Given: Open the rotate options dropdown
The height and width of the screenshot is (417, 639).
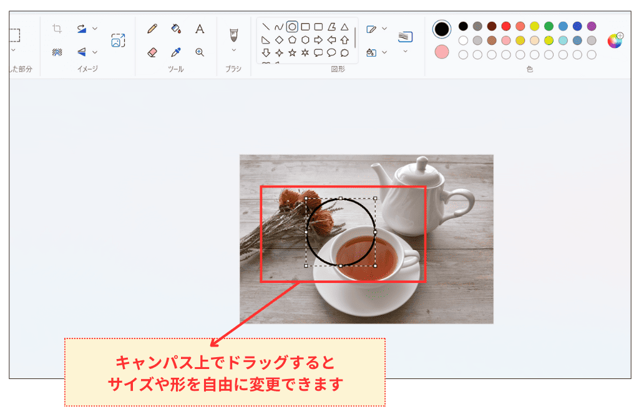Looking at the screenshot, I should (x=95, y=28).
